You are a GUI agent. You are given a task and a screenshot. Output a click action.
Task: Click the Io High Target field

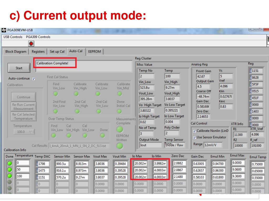point(147,122)
